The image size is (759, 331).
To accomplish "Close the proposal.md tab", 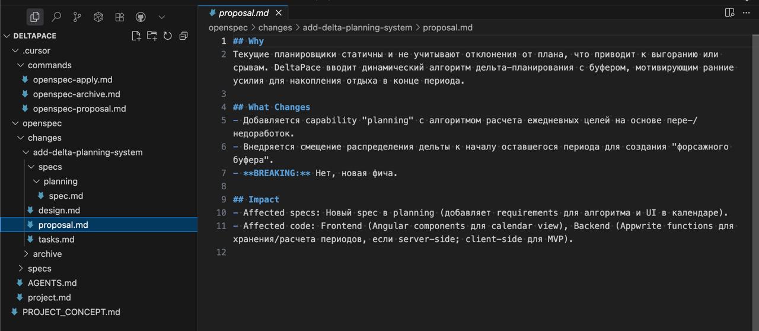I will coord(279,12).
